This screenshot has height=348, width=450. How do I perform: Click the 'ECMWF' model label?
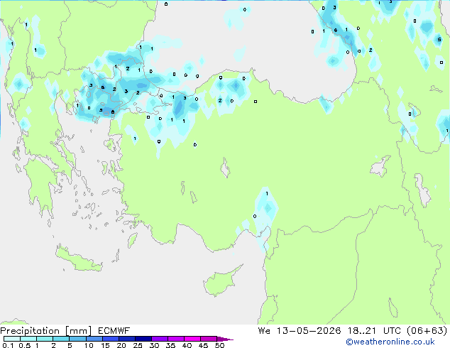tap(114, 331)
